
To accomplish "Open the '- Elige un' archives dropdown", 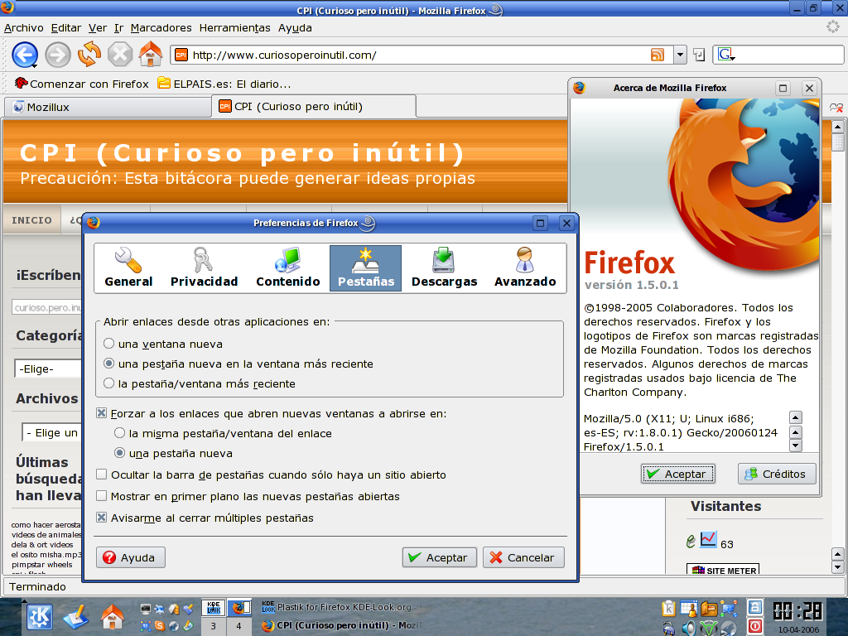I will click(x=52, y=432).
